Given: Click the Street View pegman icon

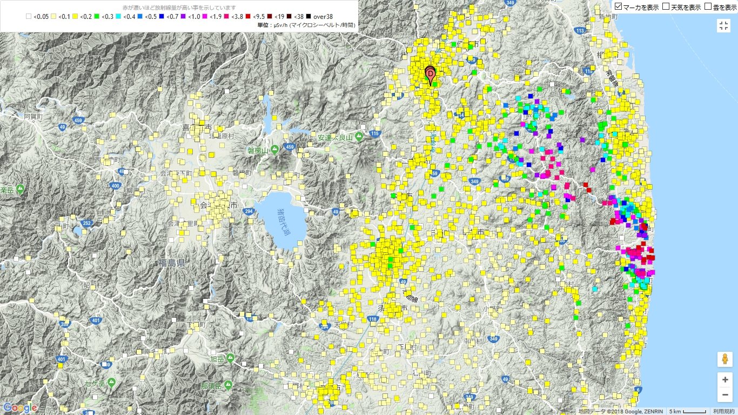Looking at the screenshot, I should pos(724,359).
